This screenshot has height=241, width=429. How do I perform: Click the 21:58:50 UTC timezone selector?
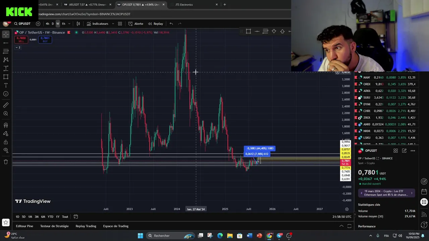(x=342, y=217)
